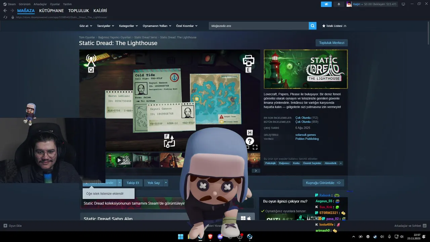This screenshot has height=242, width=430.
Task: Expand the Göz at dropdown
Action: [86, 26]
